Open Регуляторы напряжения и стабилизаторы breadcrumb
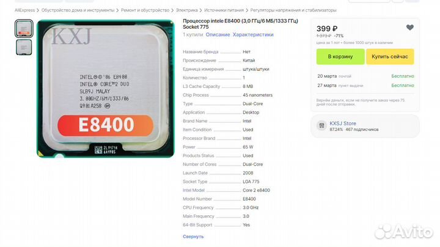The image size is (440, 247). tap(293, 10)
